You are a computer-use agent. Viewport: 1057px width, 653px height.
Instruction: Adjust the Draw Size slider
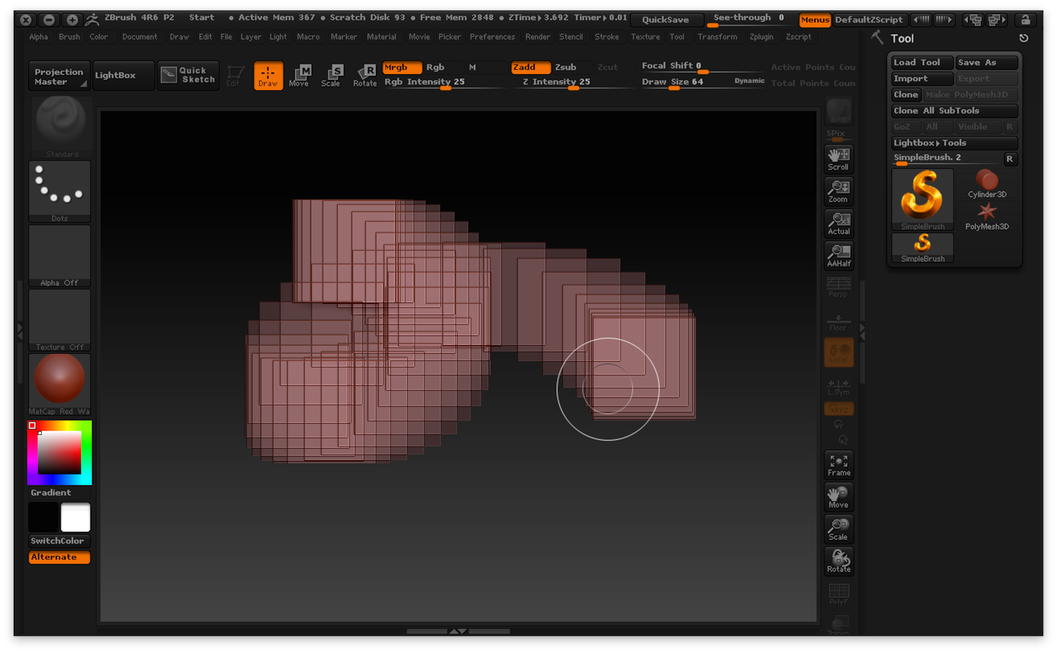coord(704,83)
